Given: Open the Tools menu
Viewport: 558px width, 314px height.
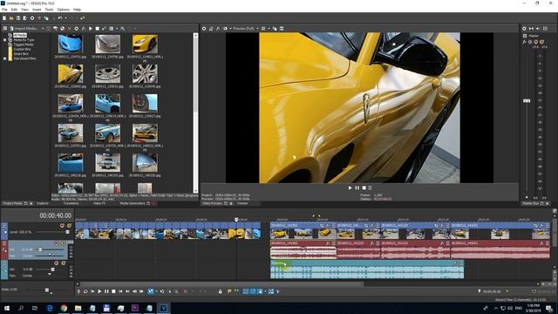Looking at the screenshot, I should tap(49, 10).
